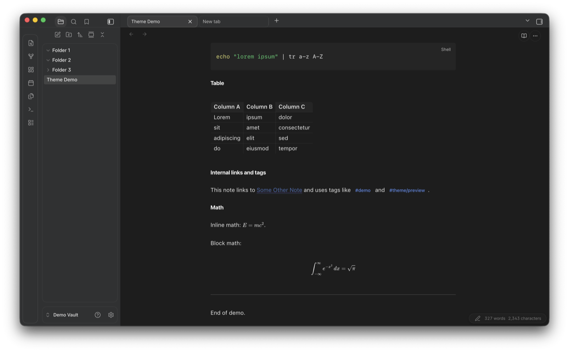
Task: Navigate back with the left arrow
Action: tap(131, 34)
